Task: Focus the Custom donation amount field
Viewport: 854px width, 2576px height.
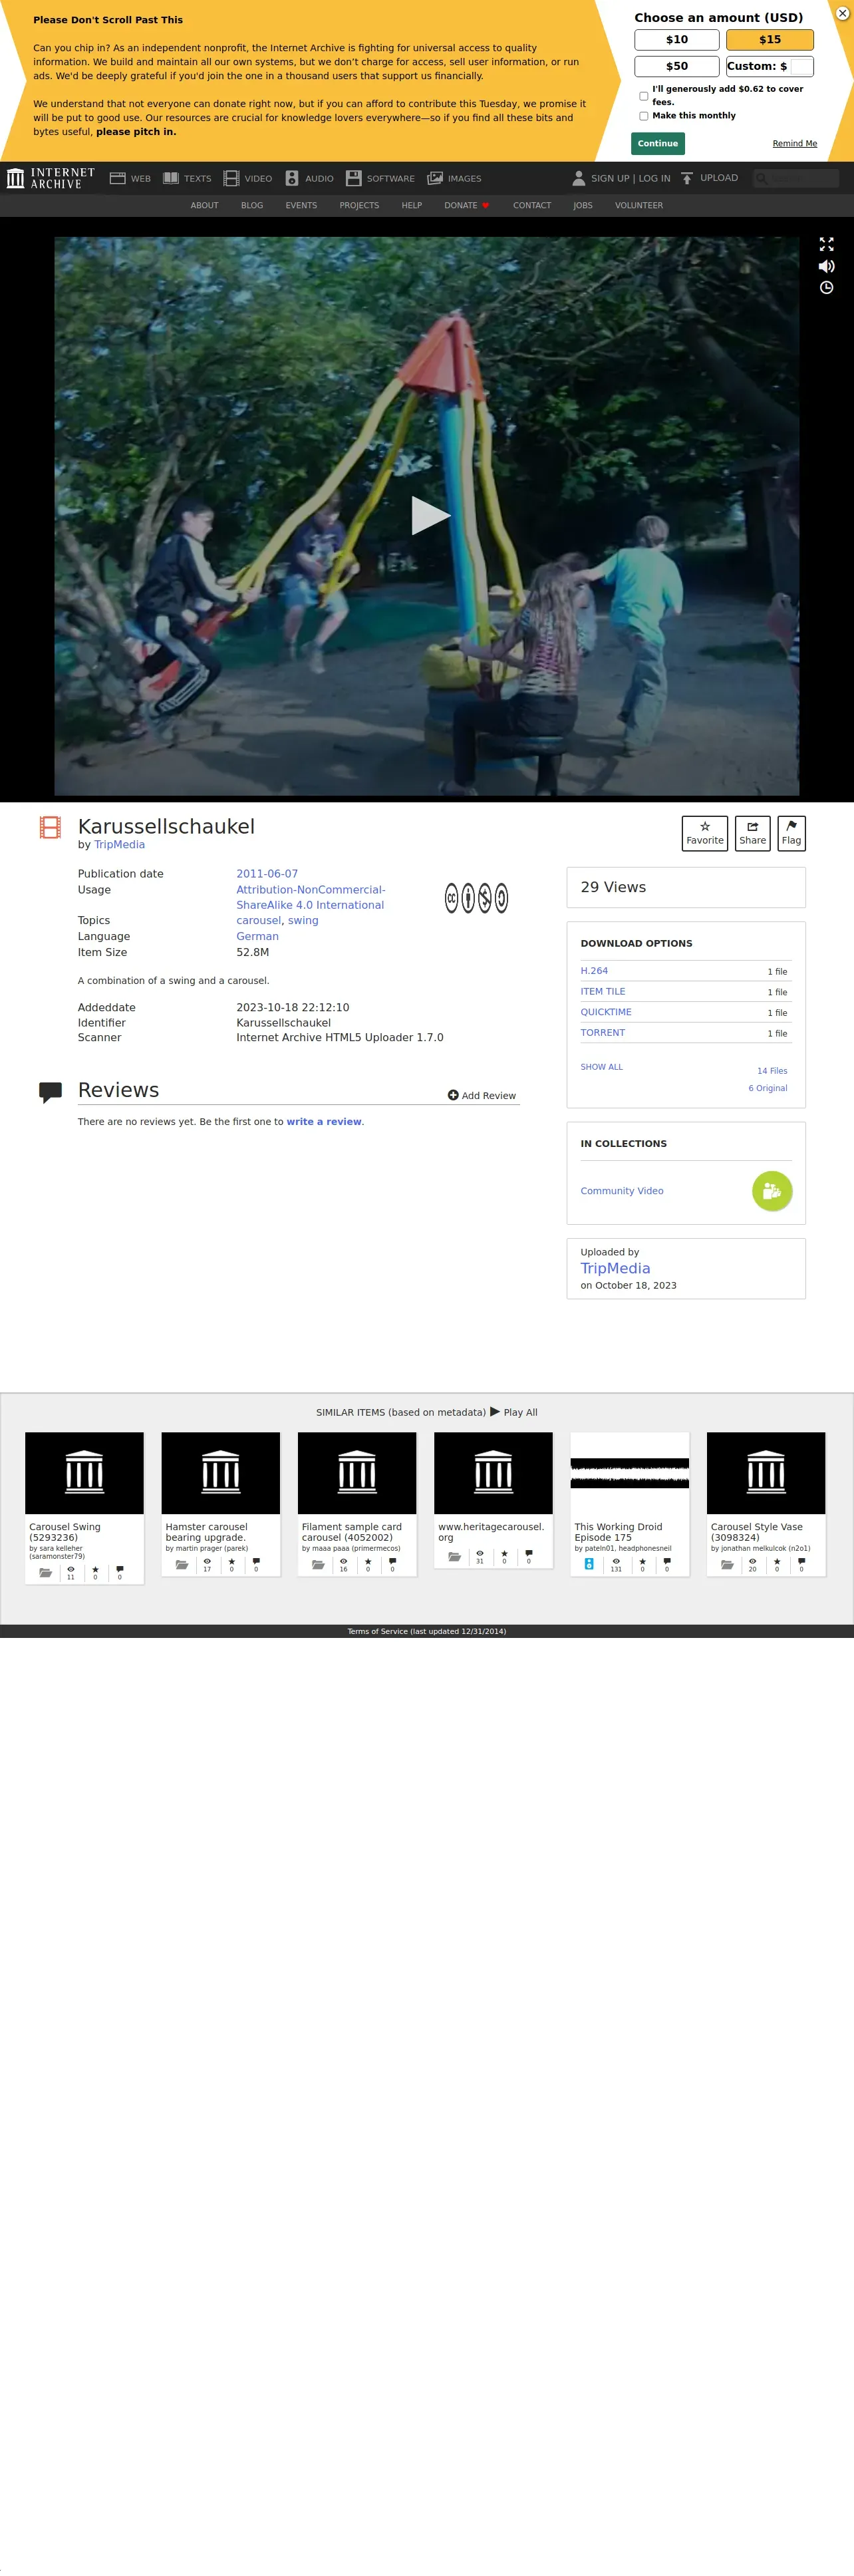Action: [801, 66]
